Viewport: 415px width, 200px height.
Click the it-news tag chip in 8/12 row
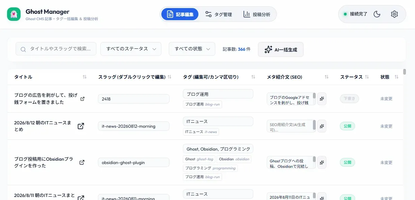201,132
